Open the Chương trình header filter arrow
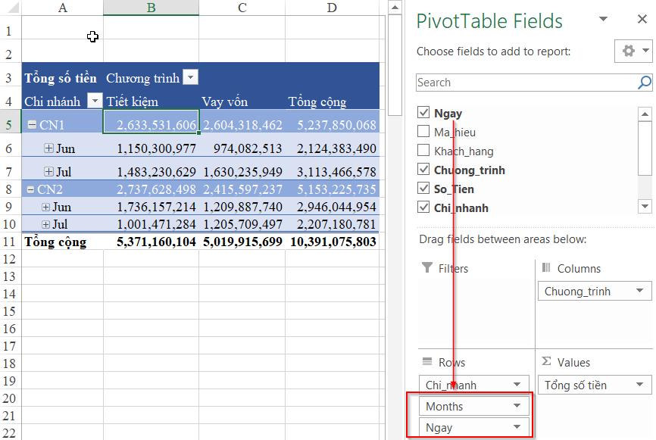The height and width of the screenshot is (440, 656). pyautogui.click(x=190, y=78)
